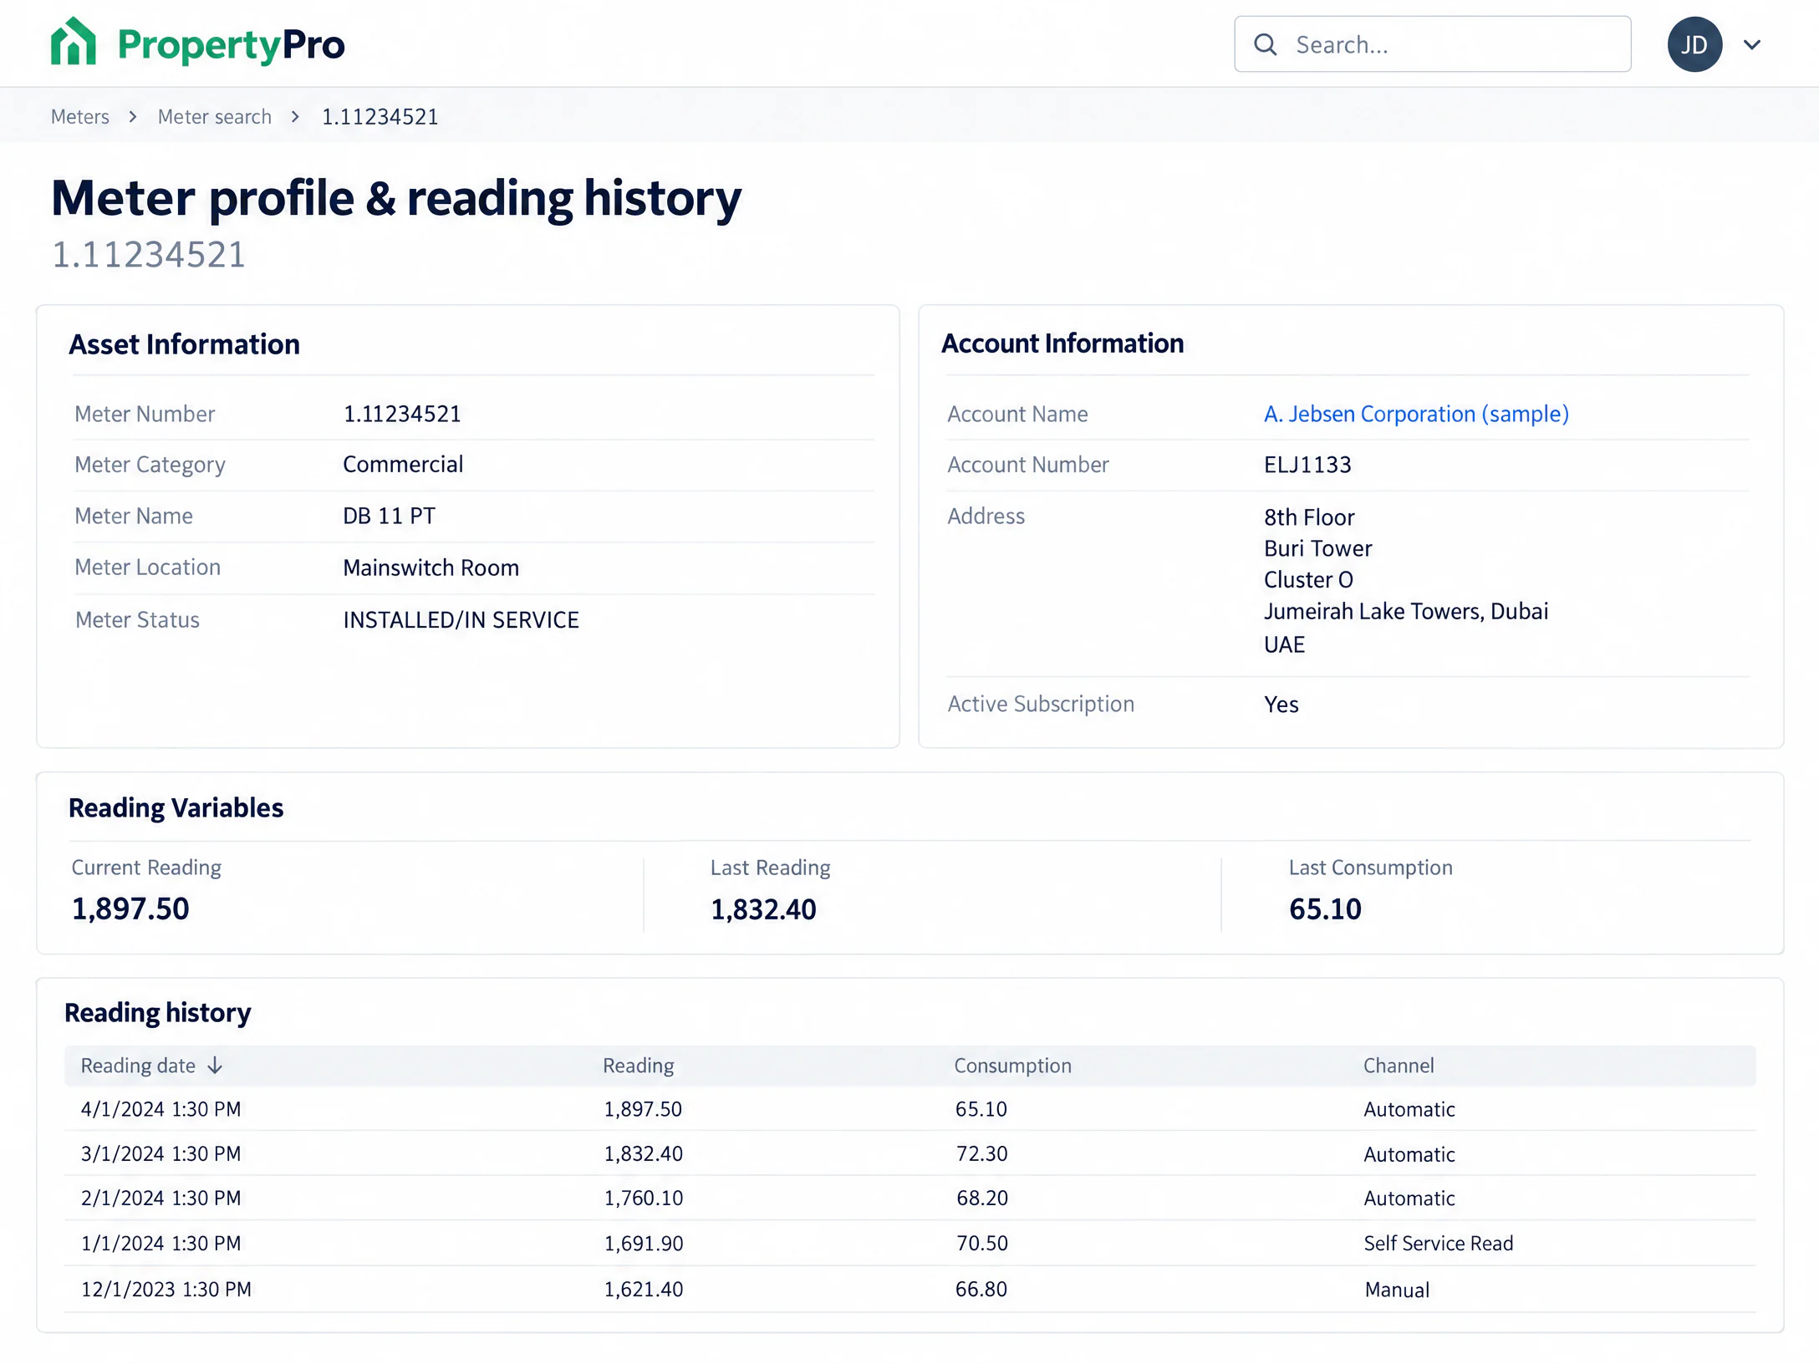Image resolution: width=1819 pixels, height=1364 pixels.
Task: Select the 4/1/2024 1:30 PM row date
Action: pyautogui.click(x=160, y=1109)
